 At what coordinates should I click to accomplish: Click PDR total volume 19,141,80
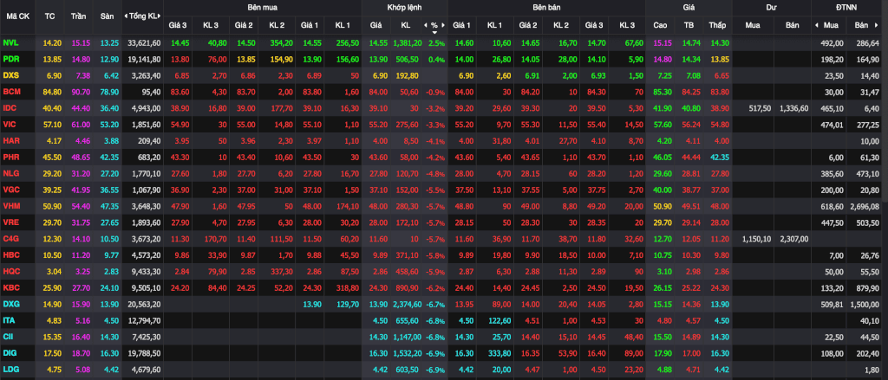click(144, 60)
